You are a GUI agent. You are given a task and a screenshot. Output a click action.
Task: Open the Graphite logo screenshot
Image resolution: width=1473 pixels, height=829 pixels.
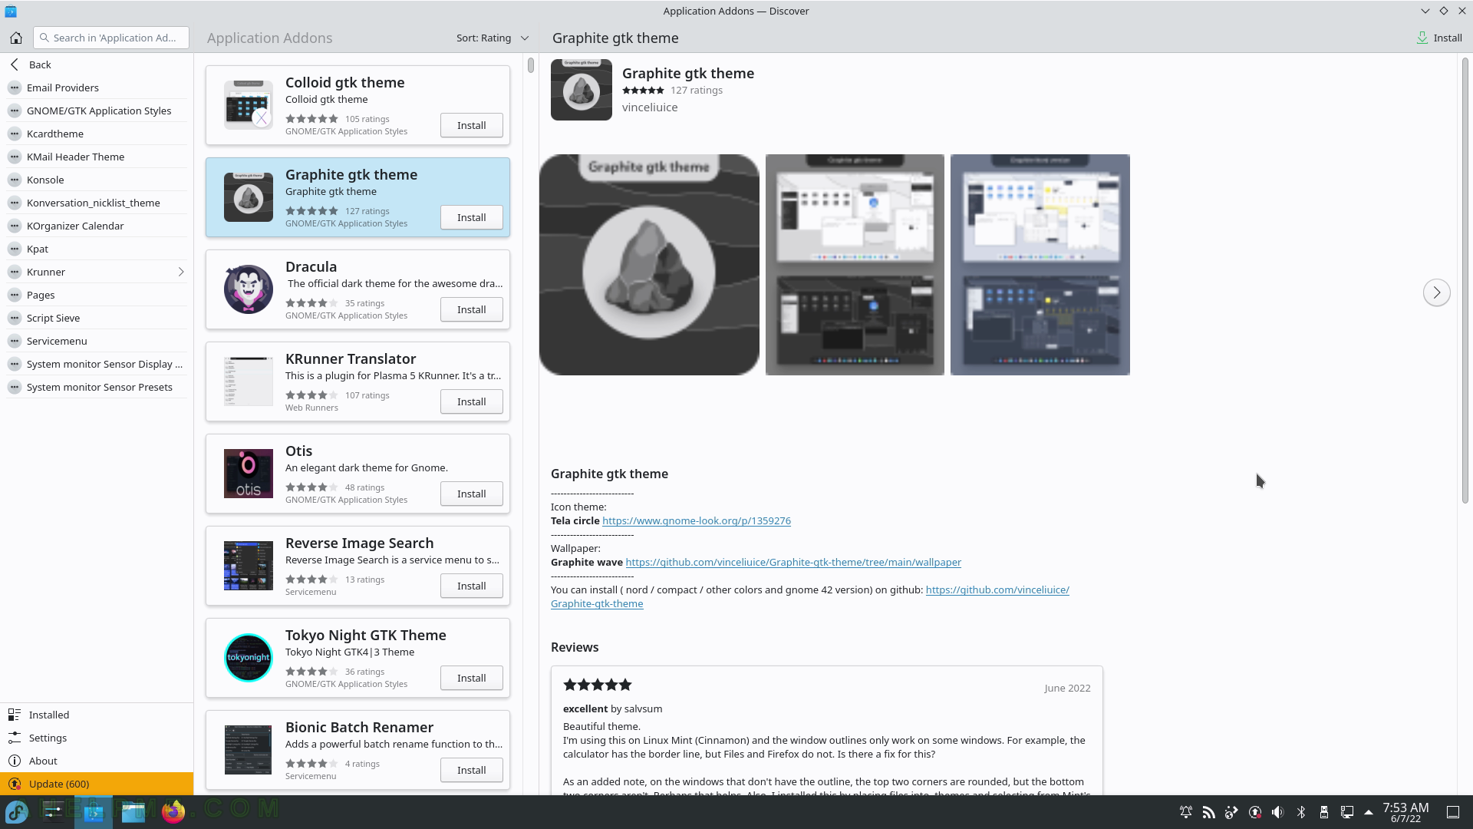point(649,265)
